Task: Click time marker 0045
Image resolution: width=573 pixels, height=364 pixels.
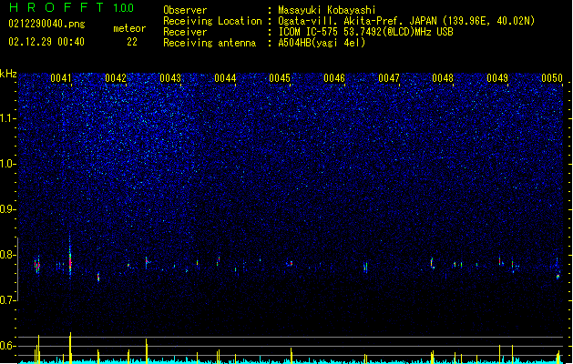Action: [x=280, y=78]
